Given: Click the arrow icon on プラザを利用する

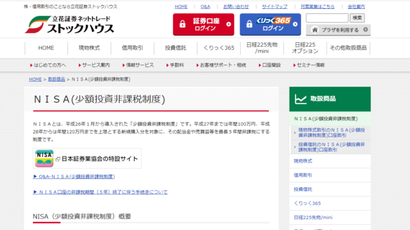Looking at the screenshot, I should pyautogui.click(x=366, y=30).
